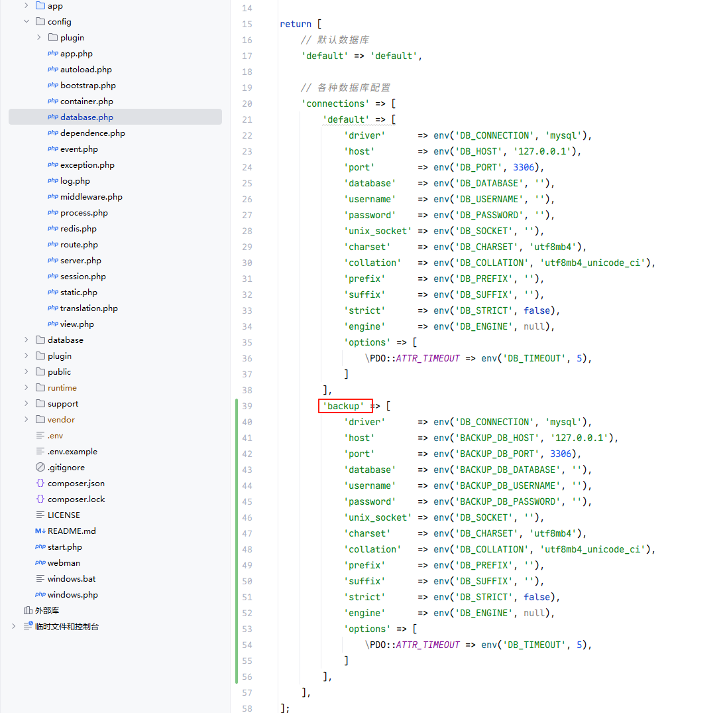Click the return keyword on line 15
Viewport: 723px width, 713px height.
pos(296,24)
